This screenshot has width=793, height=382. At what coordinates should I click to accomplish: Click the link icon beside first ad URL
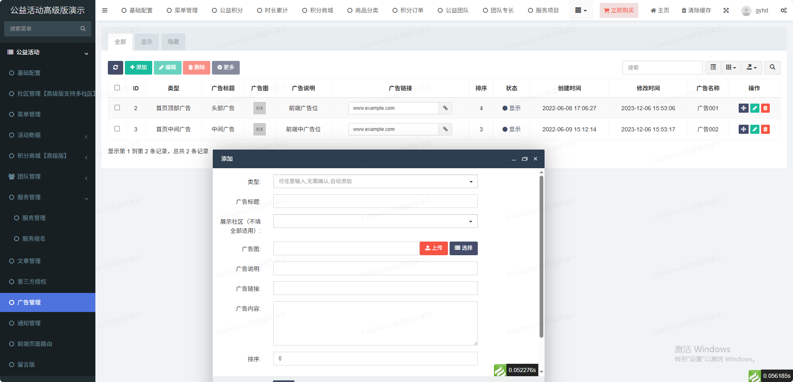point(445,108)
